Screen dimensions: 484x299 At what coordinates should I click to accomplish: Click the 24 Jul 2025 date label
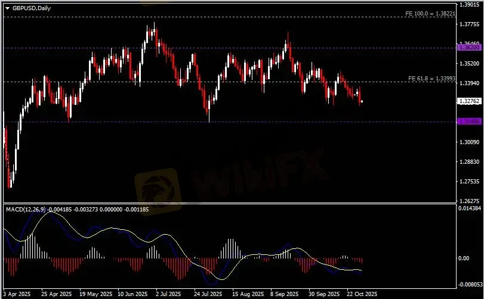coord(208,294)
